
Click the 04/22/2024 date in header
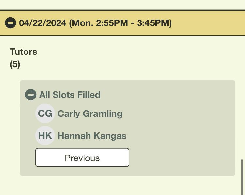[42, 23]
